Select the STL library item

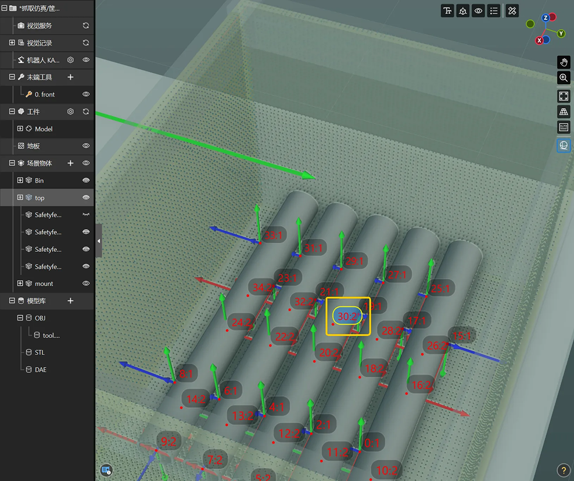pos(40,352)
